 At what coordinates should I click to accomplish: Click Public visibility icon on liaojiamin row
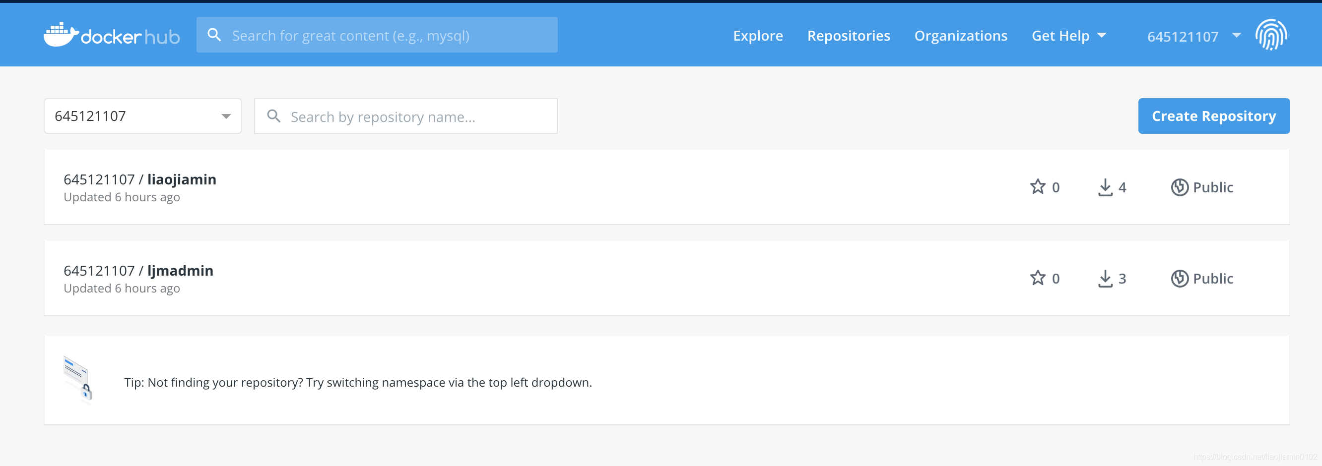(1180, 187)
